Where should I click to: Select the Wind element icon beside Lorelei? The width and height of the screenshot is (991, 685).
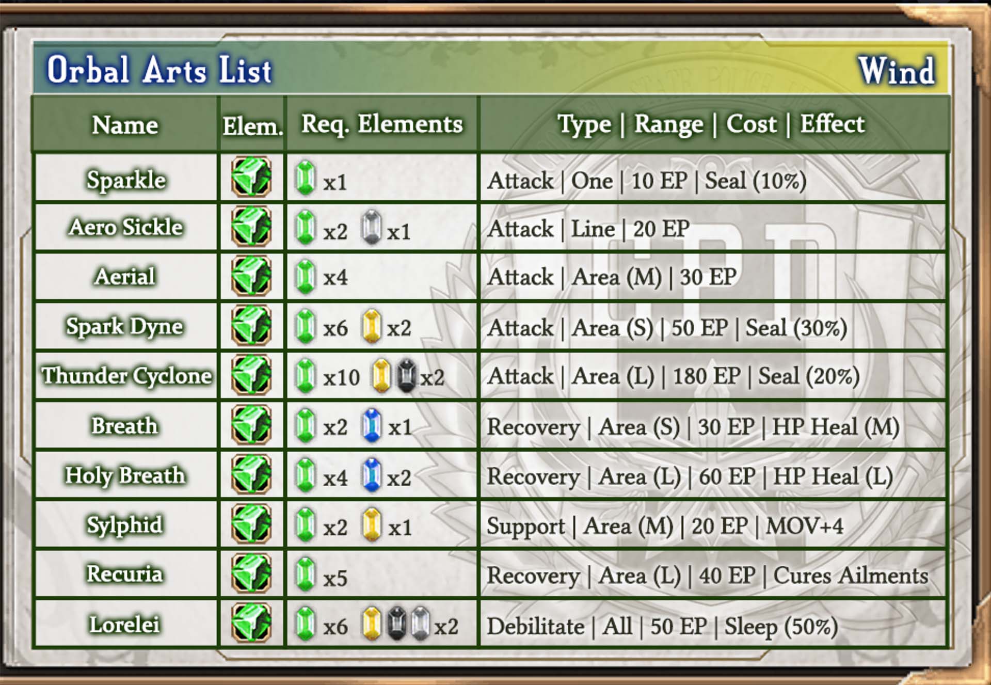tap(251, 623)
